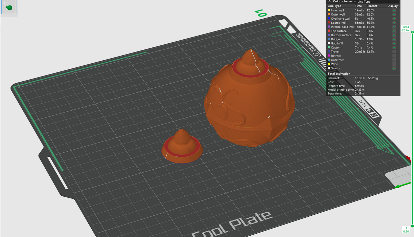Disable the Seams display checkbox
This screenshot has width=414, height=237.
tap(394, 68)
